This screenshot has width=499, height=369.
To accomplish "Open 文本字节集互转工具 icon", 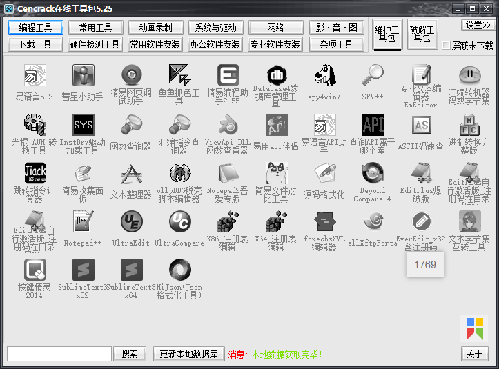I will tap(470, 221).
